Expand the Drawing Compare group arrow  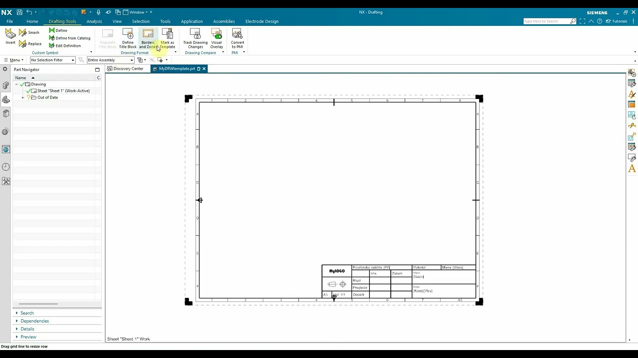[223, 52]
